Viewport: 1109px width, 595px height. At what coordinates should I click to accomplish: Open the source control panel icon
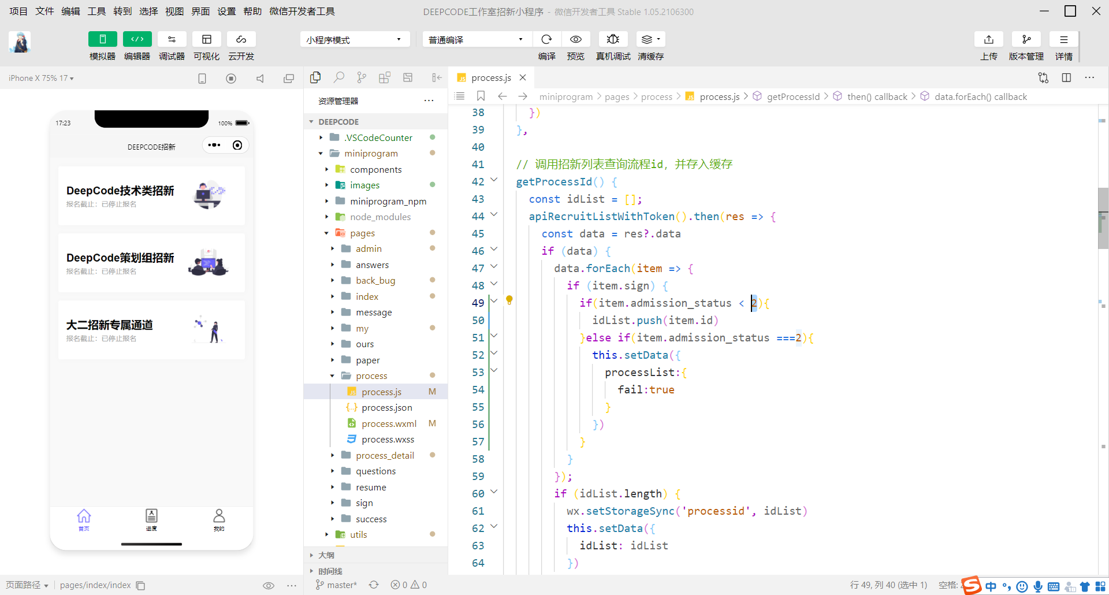point(362,77)
